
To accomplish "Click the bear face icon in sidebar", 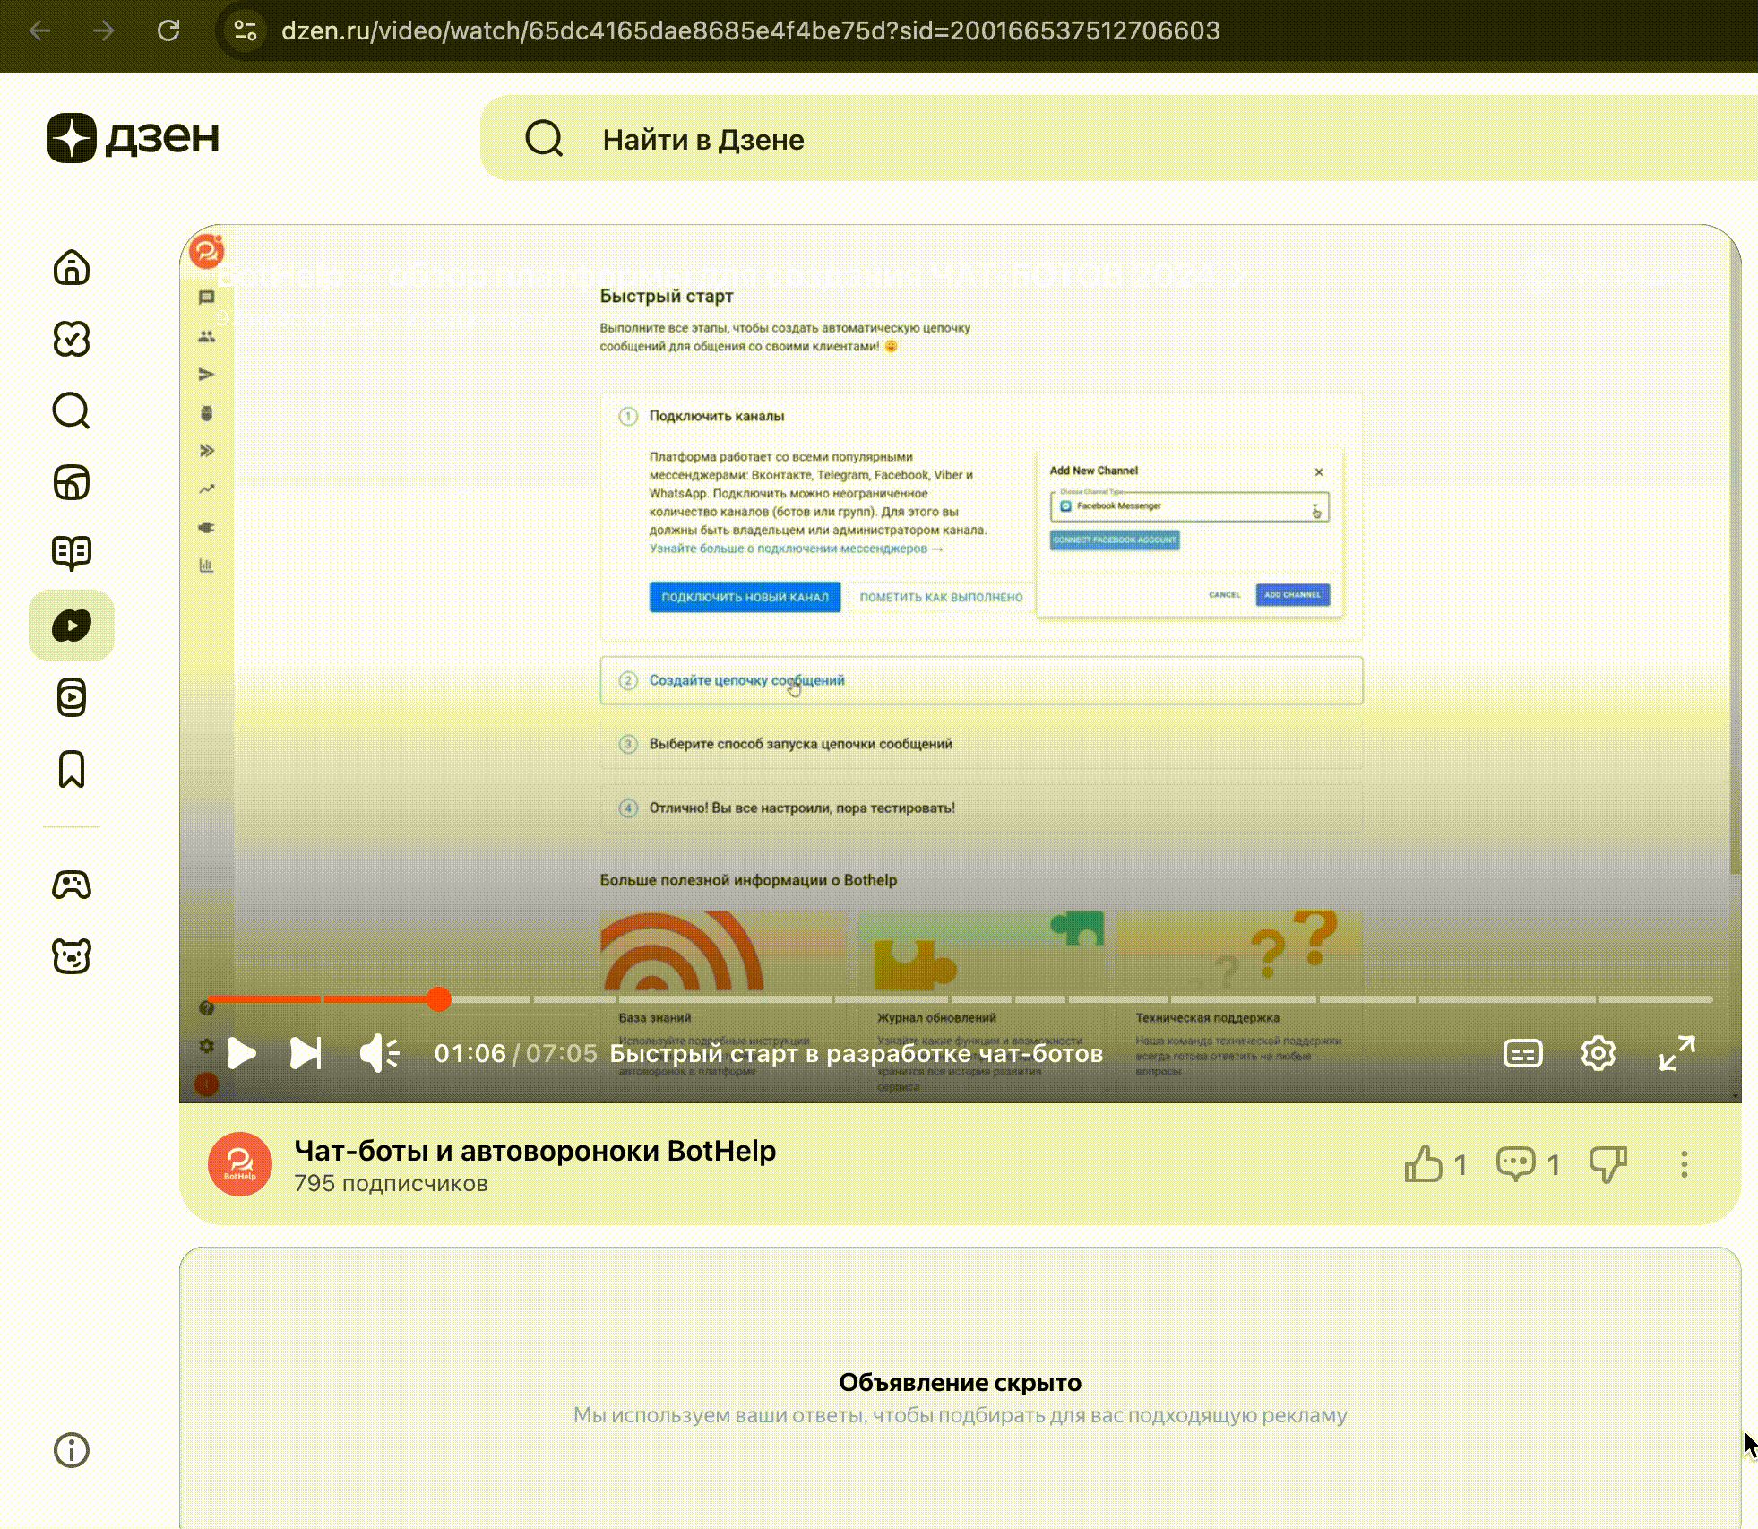I will click(72, 956).
